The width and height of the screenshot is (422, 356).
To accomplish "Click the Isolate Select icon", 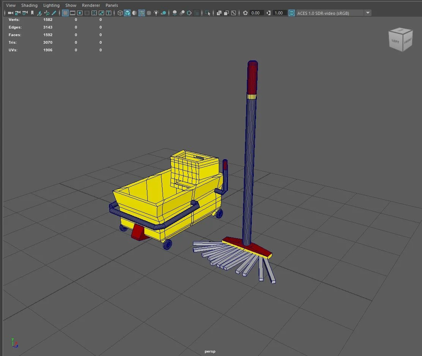I will (x=208, y=13).
